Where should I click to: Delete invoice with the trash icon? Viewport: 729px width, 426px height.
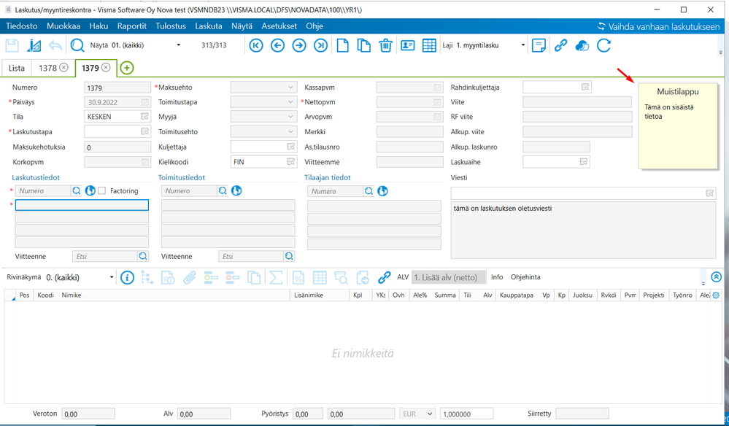(385, 45)
